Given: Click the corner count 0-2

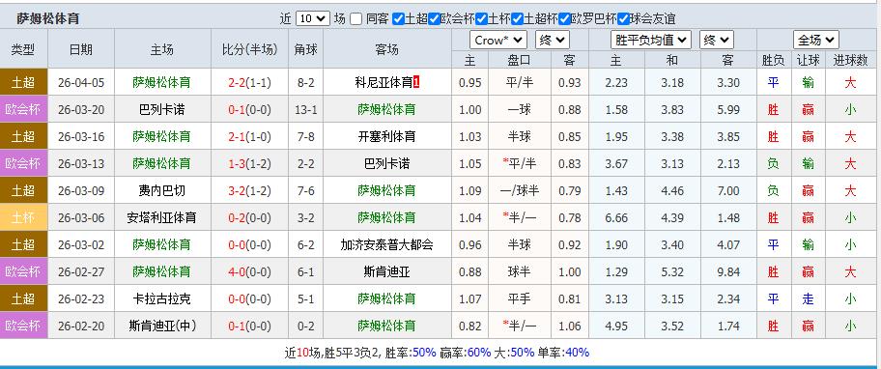Looking at the screenshot, I should click(305, 326).
